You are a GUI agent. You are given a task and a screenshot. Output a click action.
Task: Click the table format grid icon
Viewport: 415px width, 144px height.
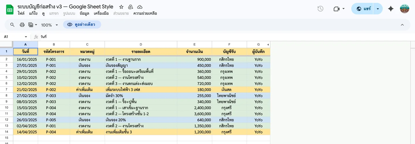(x=31, y=25)
